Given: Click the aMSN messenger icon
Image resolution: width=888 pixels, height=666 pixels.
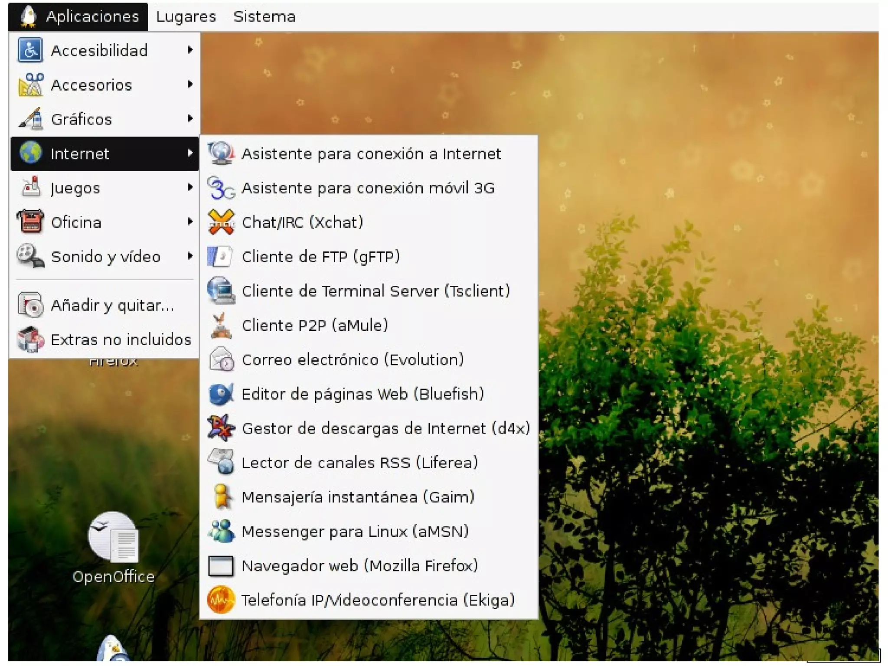Looking at the screenshot, I should point(221,531).
